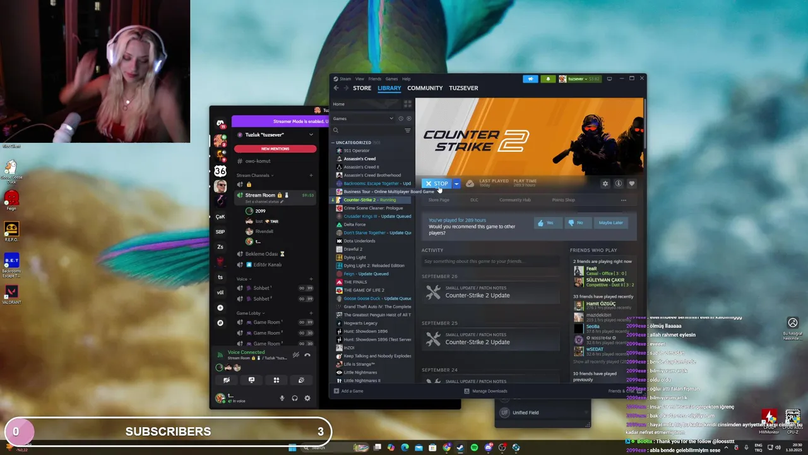
Task: Open Manage Downloads in Steam
Action: [x=485, y=391]
